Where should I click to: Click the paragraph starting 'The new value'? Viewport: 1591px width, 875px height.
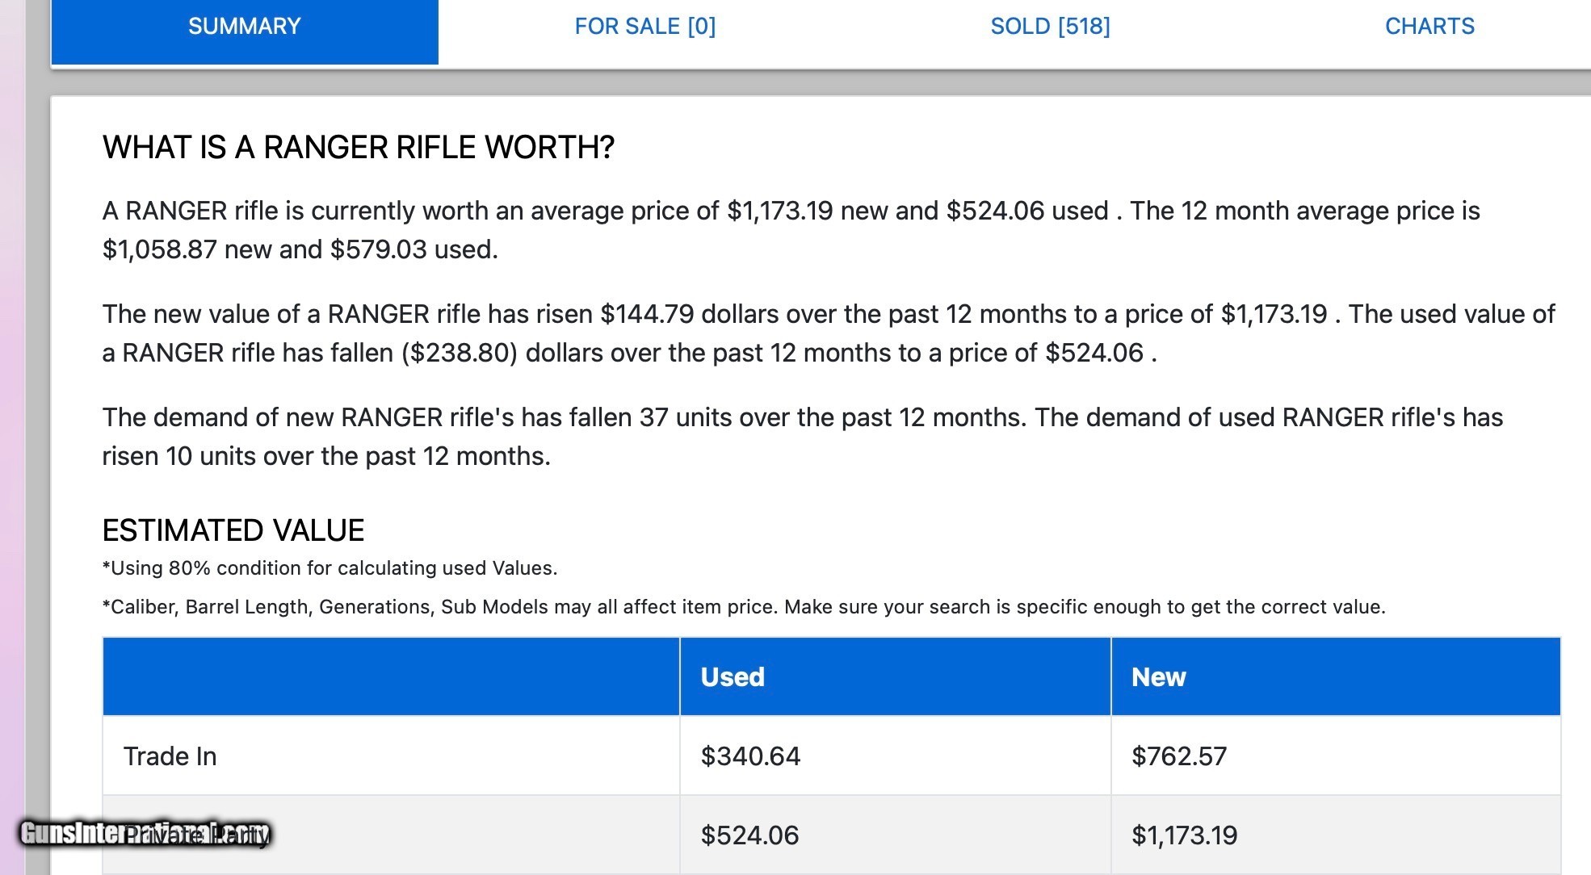pos(828,333)
